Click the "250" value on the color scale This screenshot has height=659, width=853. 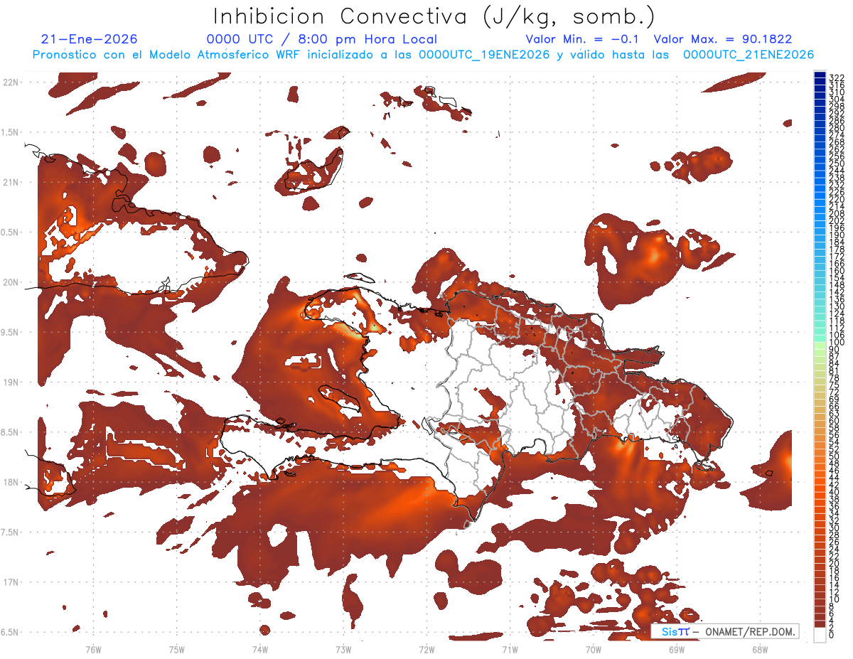836,164
